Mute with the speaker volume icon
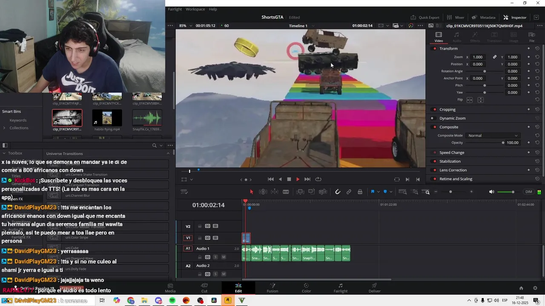545x306 pixels. pyautogui.click(x=491, y=192)
